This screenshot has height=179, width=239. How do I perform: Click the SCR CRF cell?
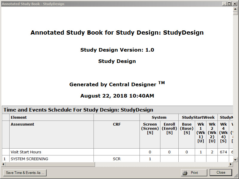pos(117,159)
